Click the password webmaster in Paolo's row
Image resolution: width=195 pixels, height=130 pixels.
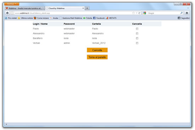click(x=69, y=29)
